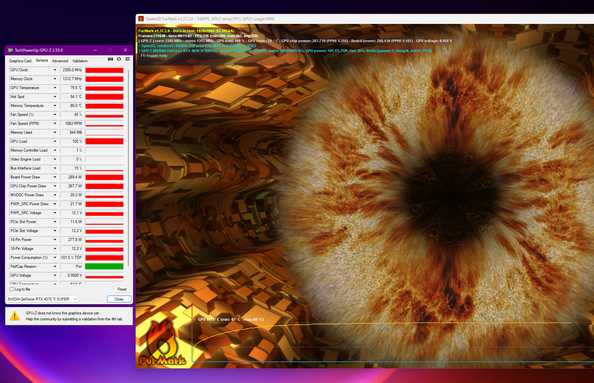The width and height of the screenshot is (594, 383).
Task: Click the GPU-Z app icon in title bar
Action: pos(10,50)
